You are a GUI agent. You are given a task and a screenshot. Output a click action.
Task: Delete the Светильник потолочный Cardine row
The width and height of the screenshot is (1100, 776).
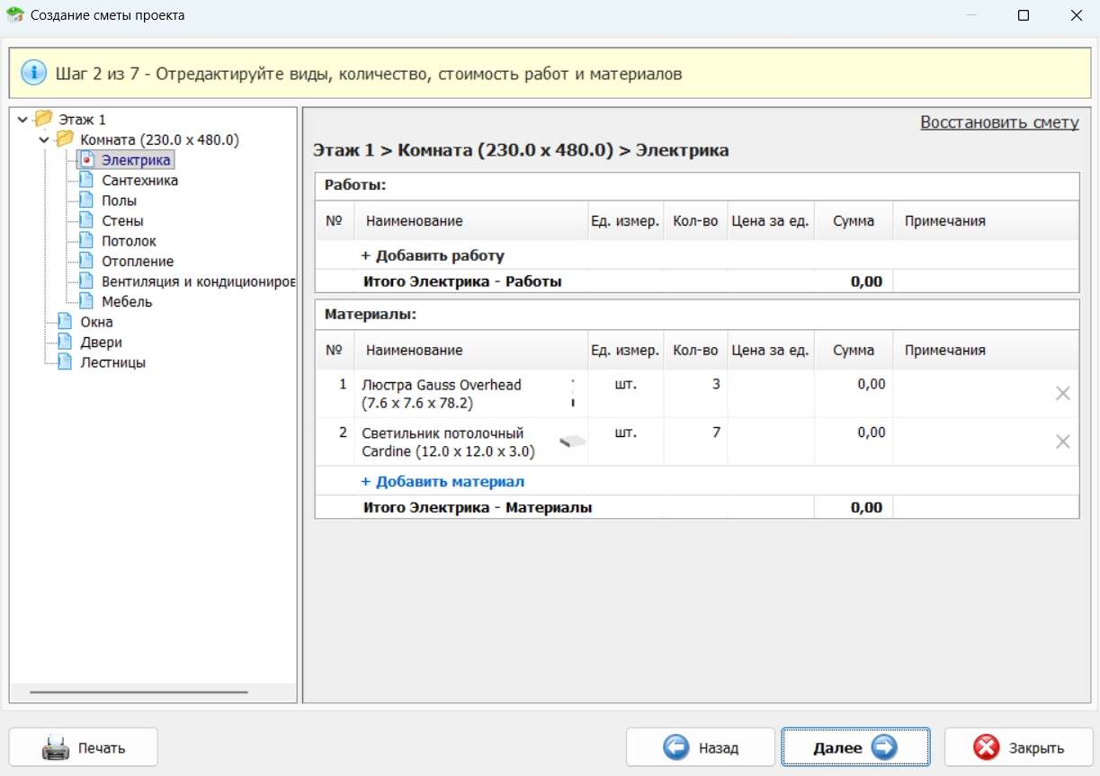pyautogui.click(x=1062, y=442)
